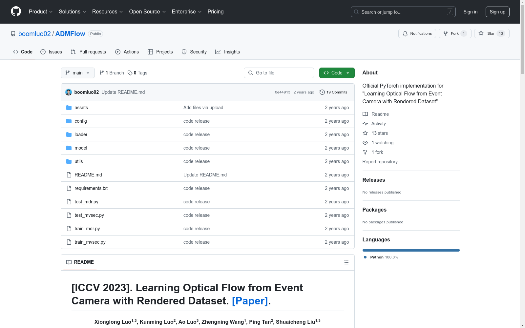Viewport: 525px width, 328px height.
Task: Switch to the Pull requests tab
Action: pyautogui.click(x=88, y=52)
